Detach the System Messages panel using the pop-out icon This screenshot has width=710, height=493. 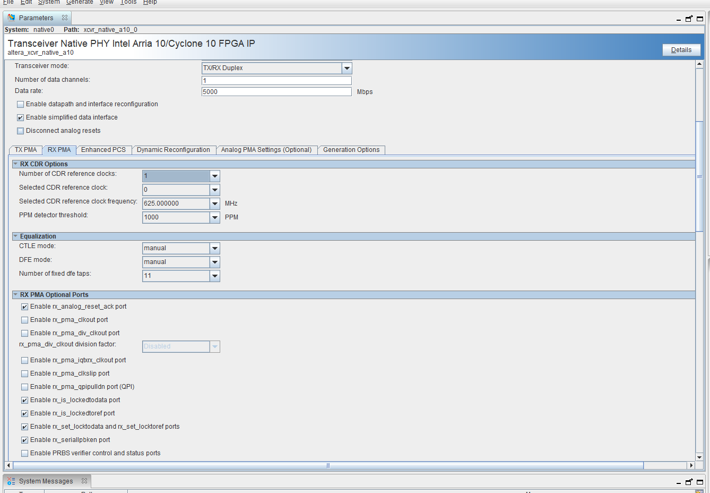[689, 482]
